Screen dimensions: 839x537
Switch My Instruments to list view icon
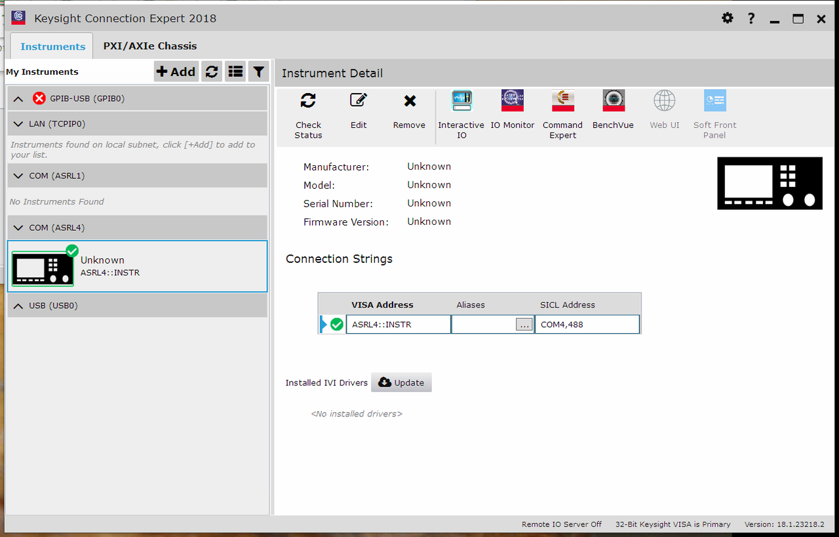[x=235, y=71]
